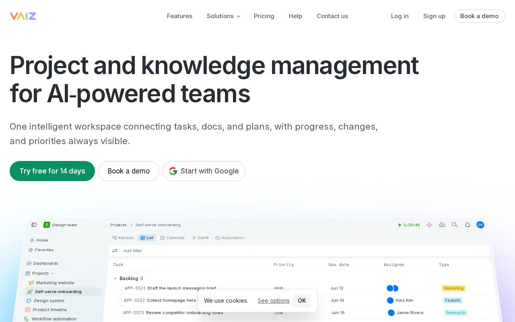Toggle the sidebar panel icon

tap(34, 225)
